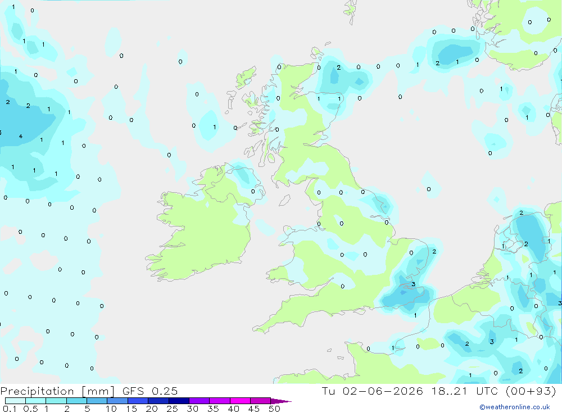Pick the 15–20 mm legend color swatch

[138, 401]
